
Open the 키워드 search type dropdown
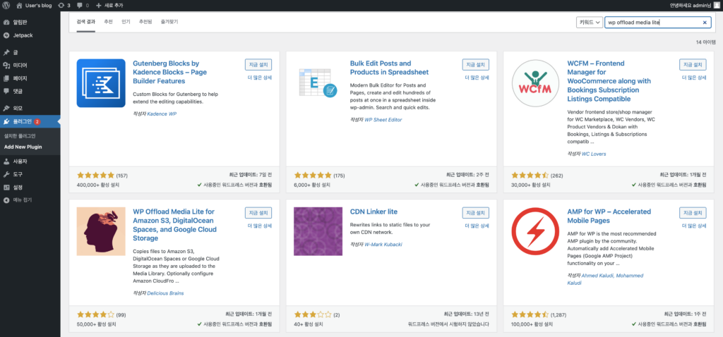tap(590, 22)
